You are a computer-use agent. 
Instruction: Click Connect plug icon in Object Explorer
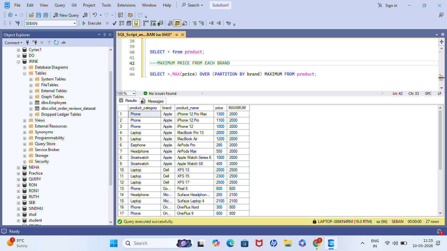(27, 42)
